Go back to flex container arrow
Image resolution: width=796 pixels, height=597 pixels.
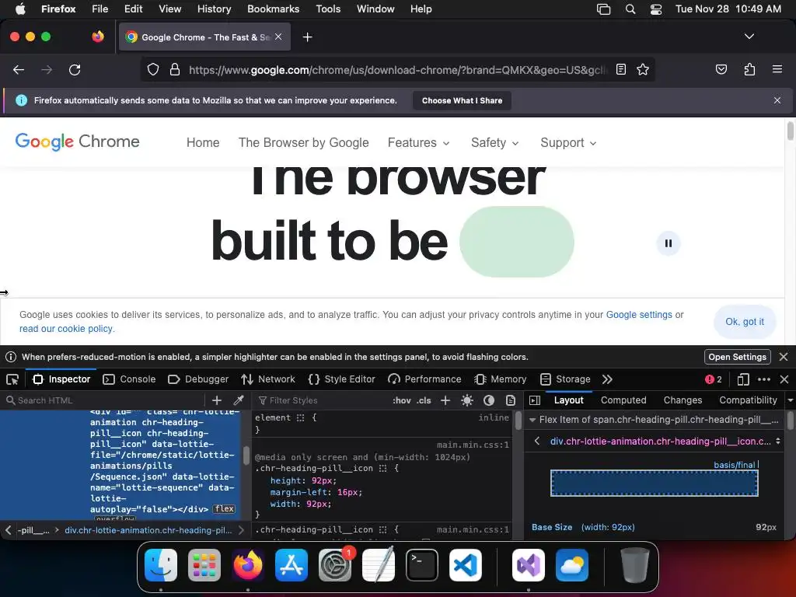(537, 442)
